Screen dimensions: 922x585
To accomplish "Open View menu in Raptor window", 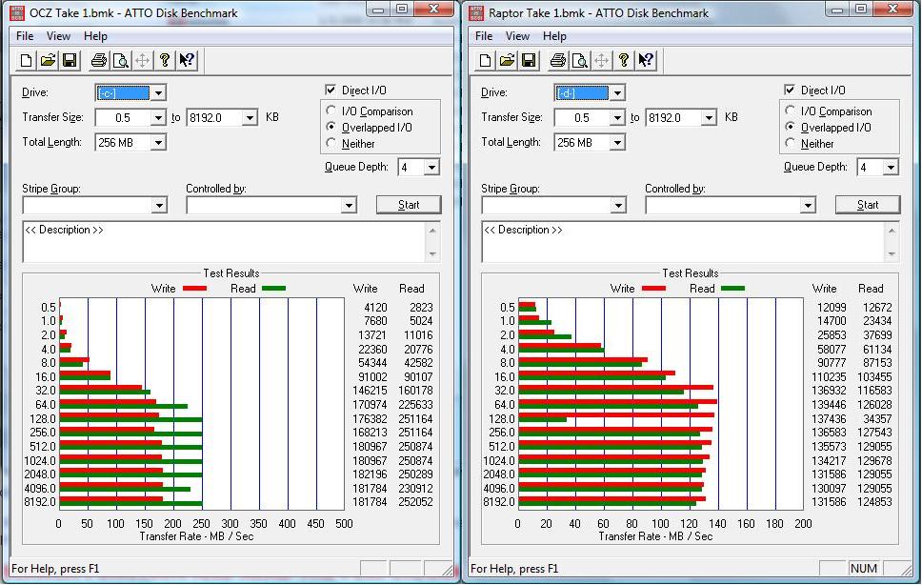I will 517,36.
